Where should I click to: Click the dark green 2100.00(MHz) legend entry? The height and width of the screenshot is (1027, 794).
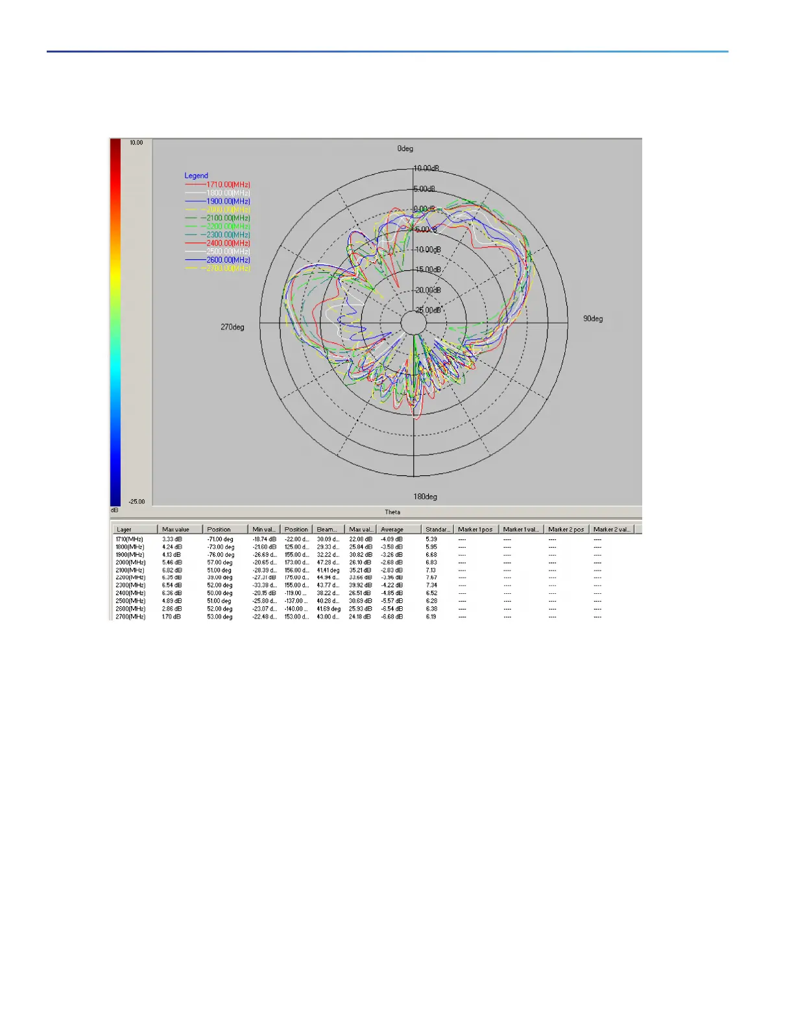pos(218,218)
